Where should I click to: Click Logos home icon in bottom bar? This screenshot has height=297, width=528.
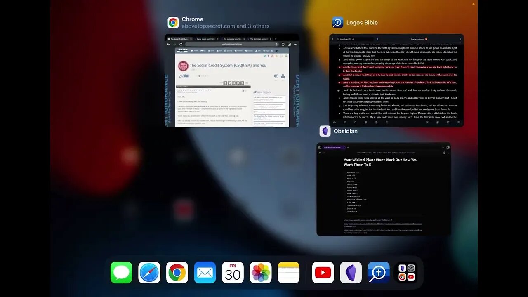334,123
